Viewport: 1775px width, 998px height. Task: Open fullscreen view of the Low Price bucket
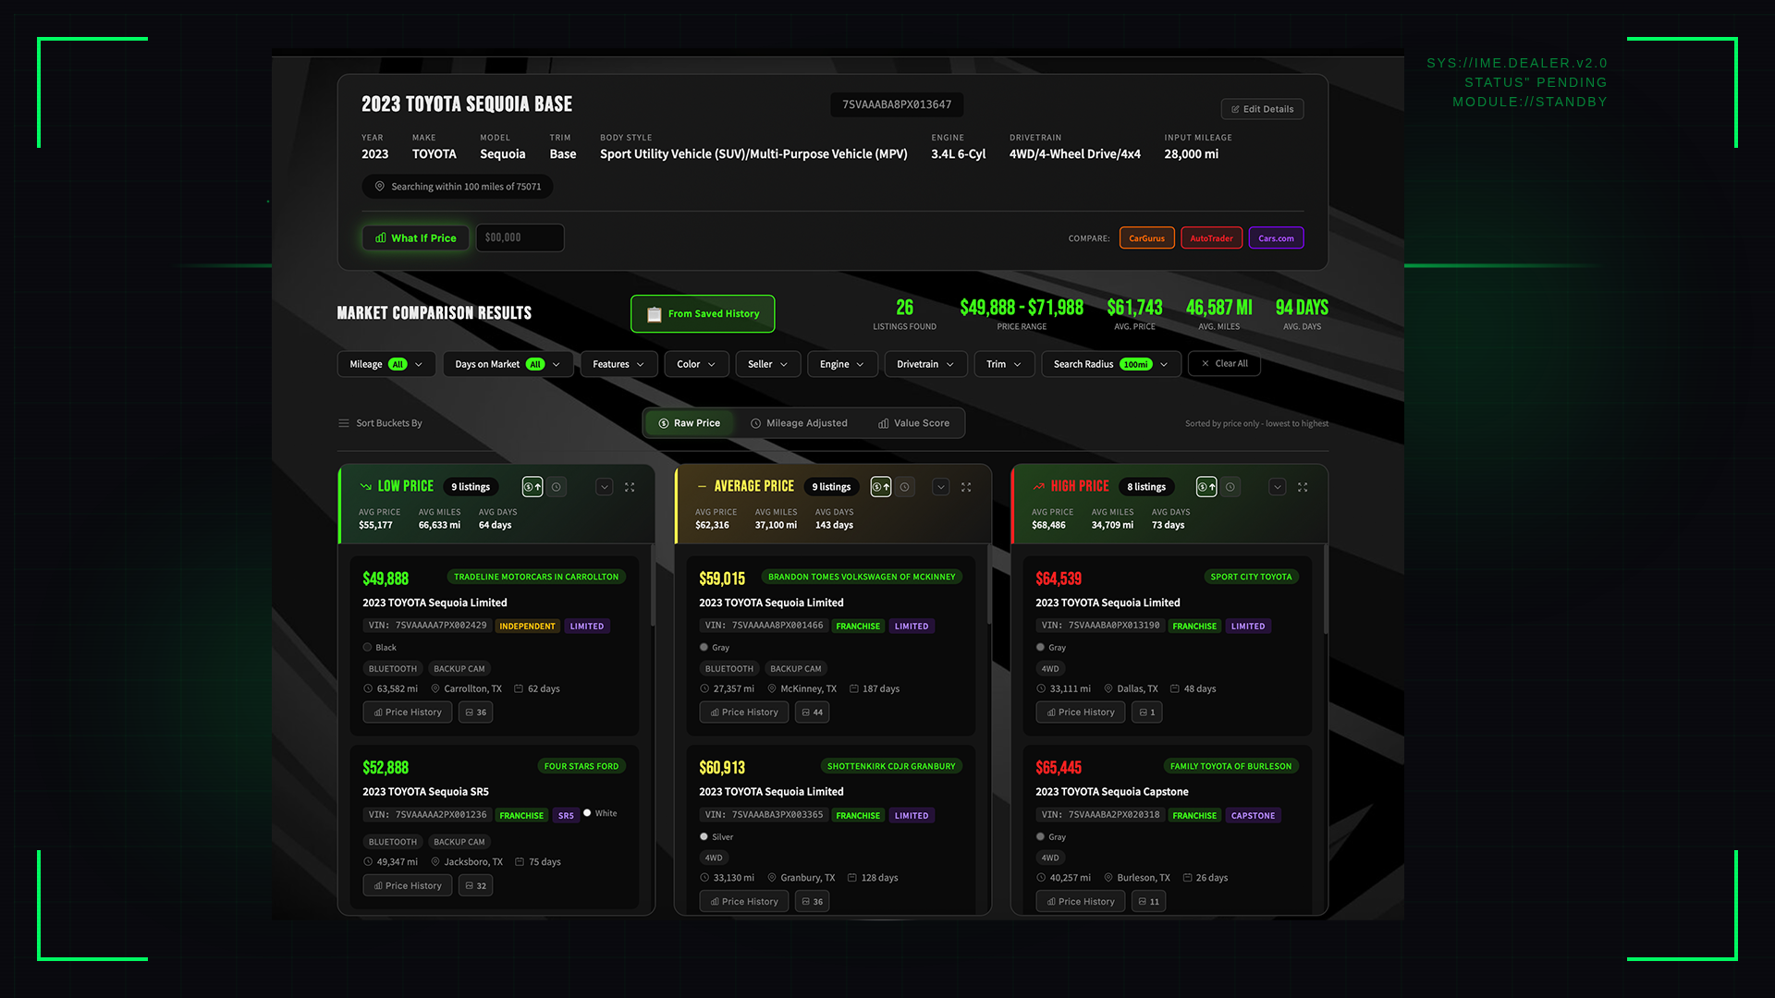[x=630, y=487]
